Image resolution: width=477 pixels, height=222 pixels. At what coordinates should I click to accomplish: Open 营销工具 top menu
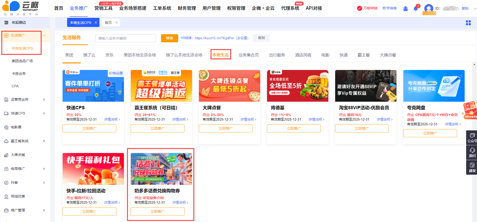103,8
